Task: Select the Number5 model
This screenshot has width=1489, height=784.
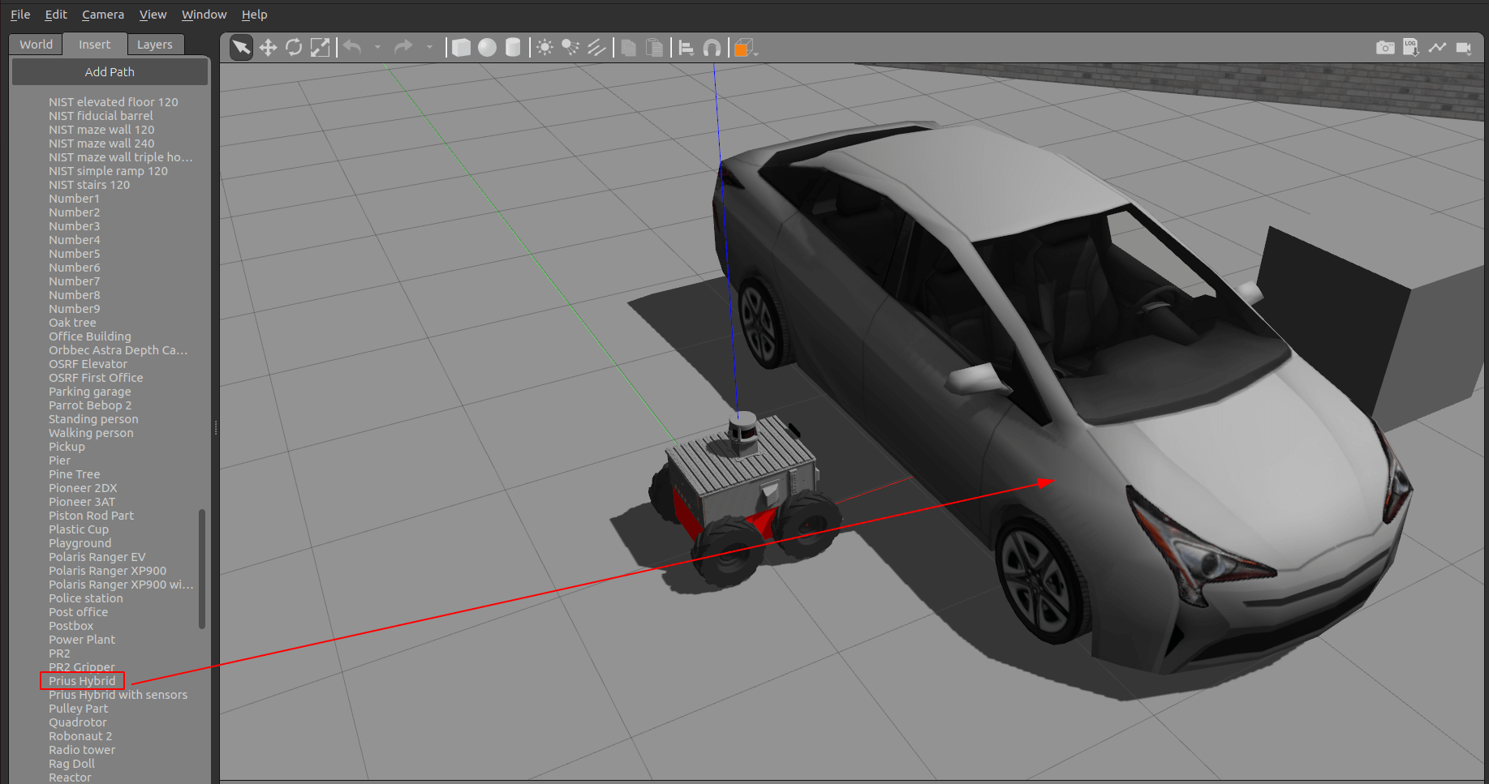Action: (x=75, y=254)
